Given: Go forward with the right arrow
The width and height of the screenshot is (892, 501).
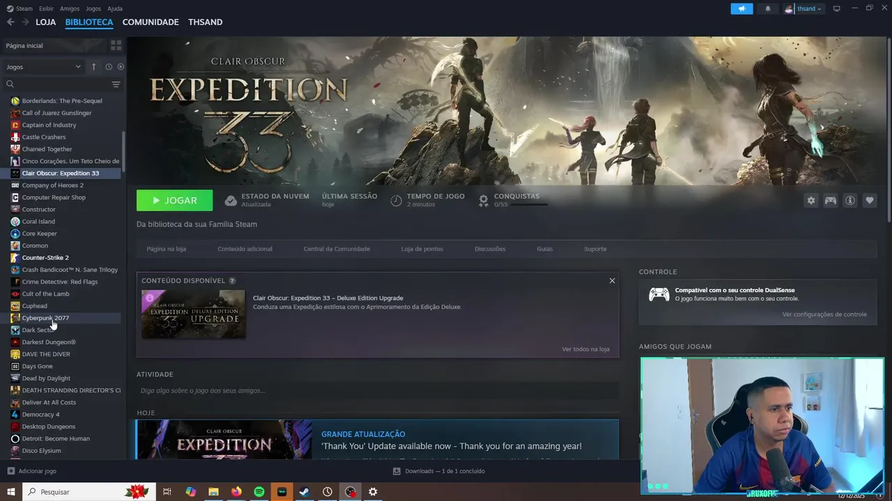Looking at the screenshot, I should [x=25, y=22].
